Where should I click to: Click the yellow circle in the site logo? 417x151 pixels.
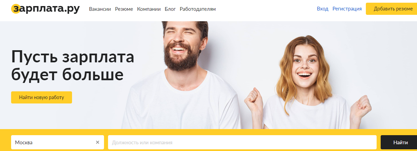15,9
